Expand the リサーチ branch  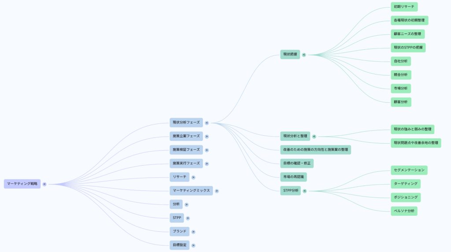coord(193,177)
